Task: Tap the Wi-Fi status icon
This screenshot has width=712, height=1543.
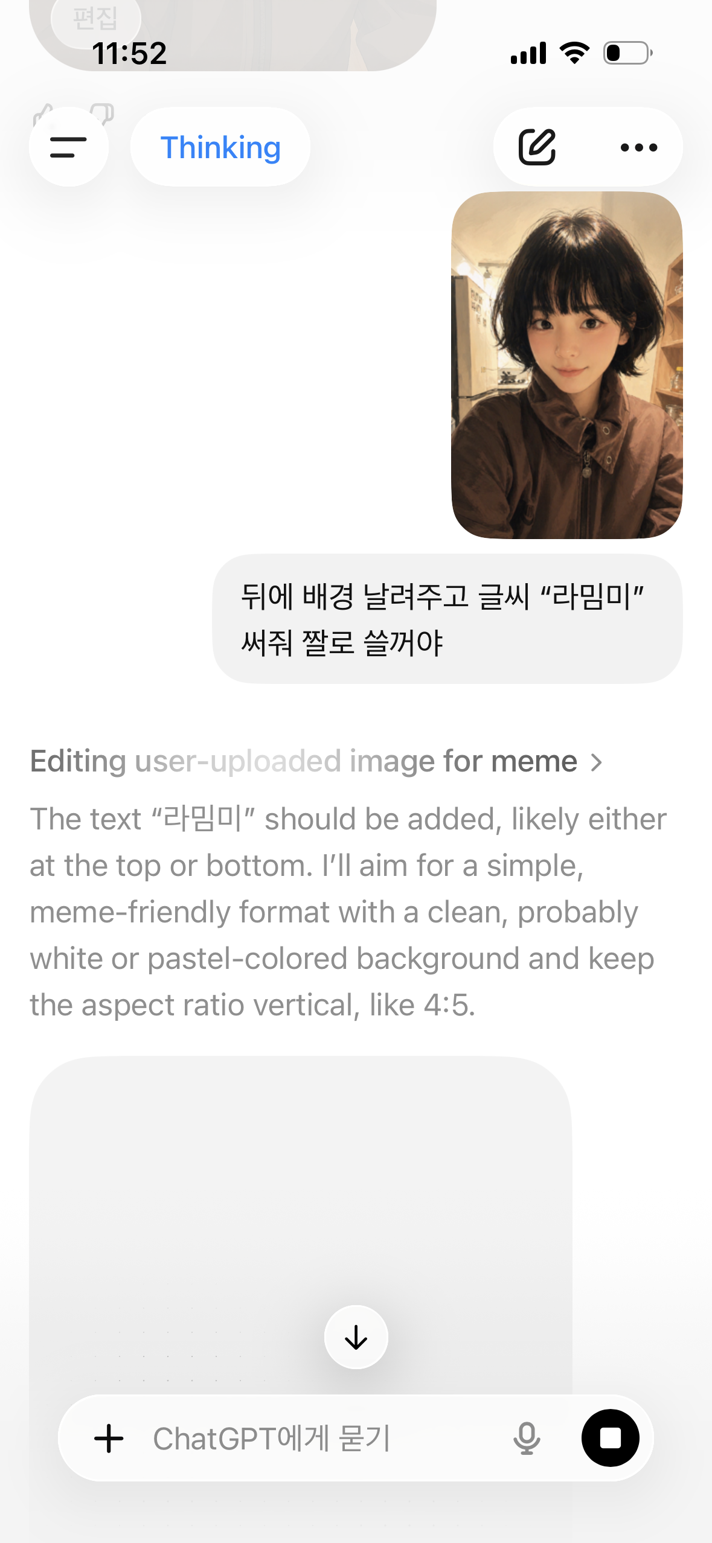Action: [575, 53]
